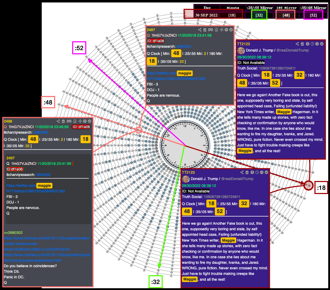Click the [48] cell under 180 Mirror
330x290 pixels.
point(285,15)
